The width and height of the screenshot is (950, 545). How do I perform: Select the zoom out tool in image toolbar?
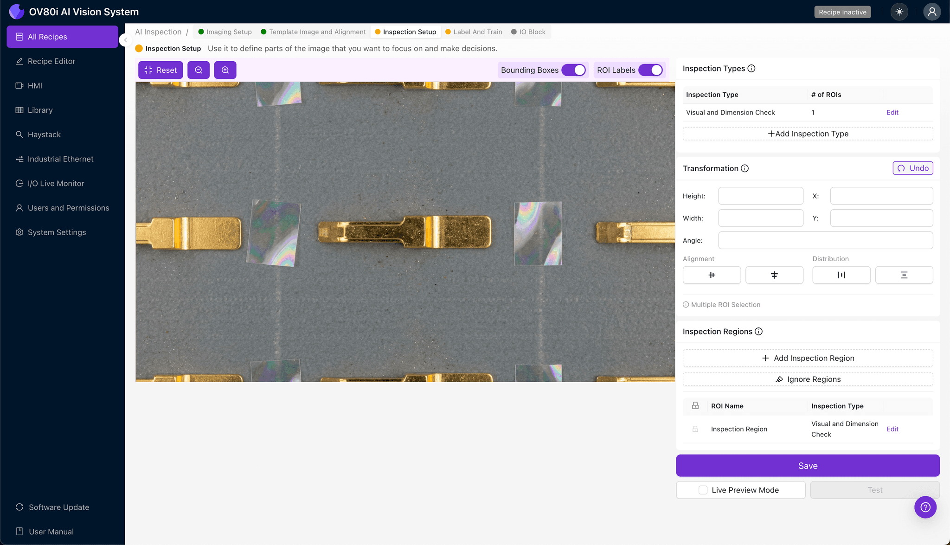[199, 70]
